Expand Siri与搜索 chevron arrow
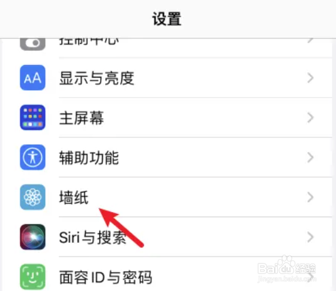This screenshot has width=336, height=291. pos(310,237)
